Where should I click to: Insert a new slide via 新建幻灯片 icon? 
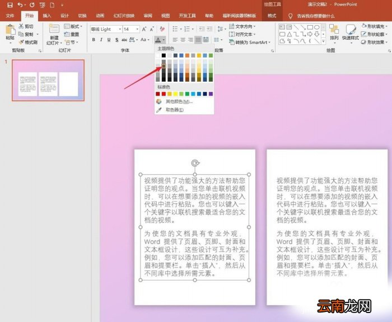pos(54,29)
